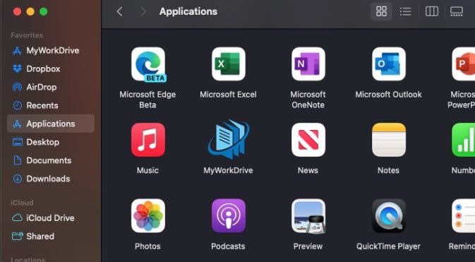The image size is (475, 262).
Task: Open the Microsoft Edge Beta app icon
Action: [x=148, y=64]
